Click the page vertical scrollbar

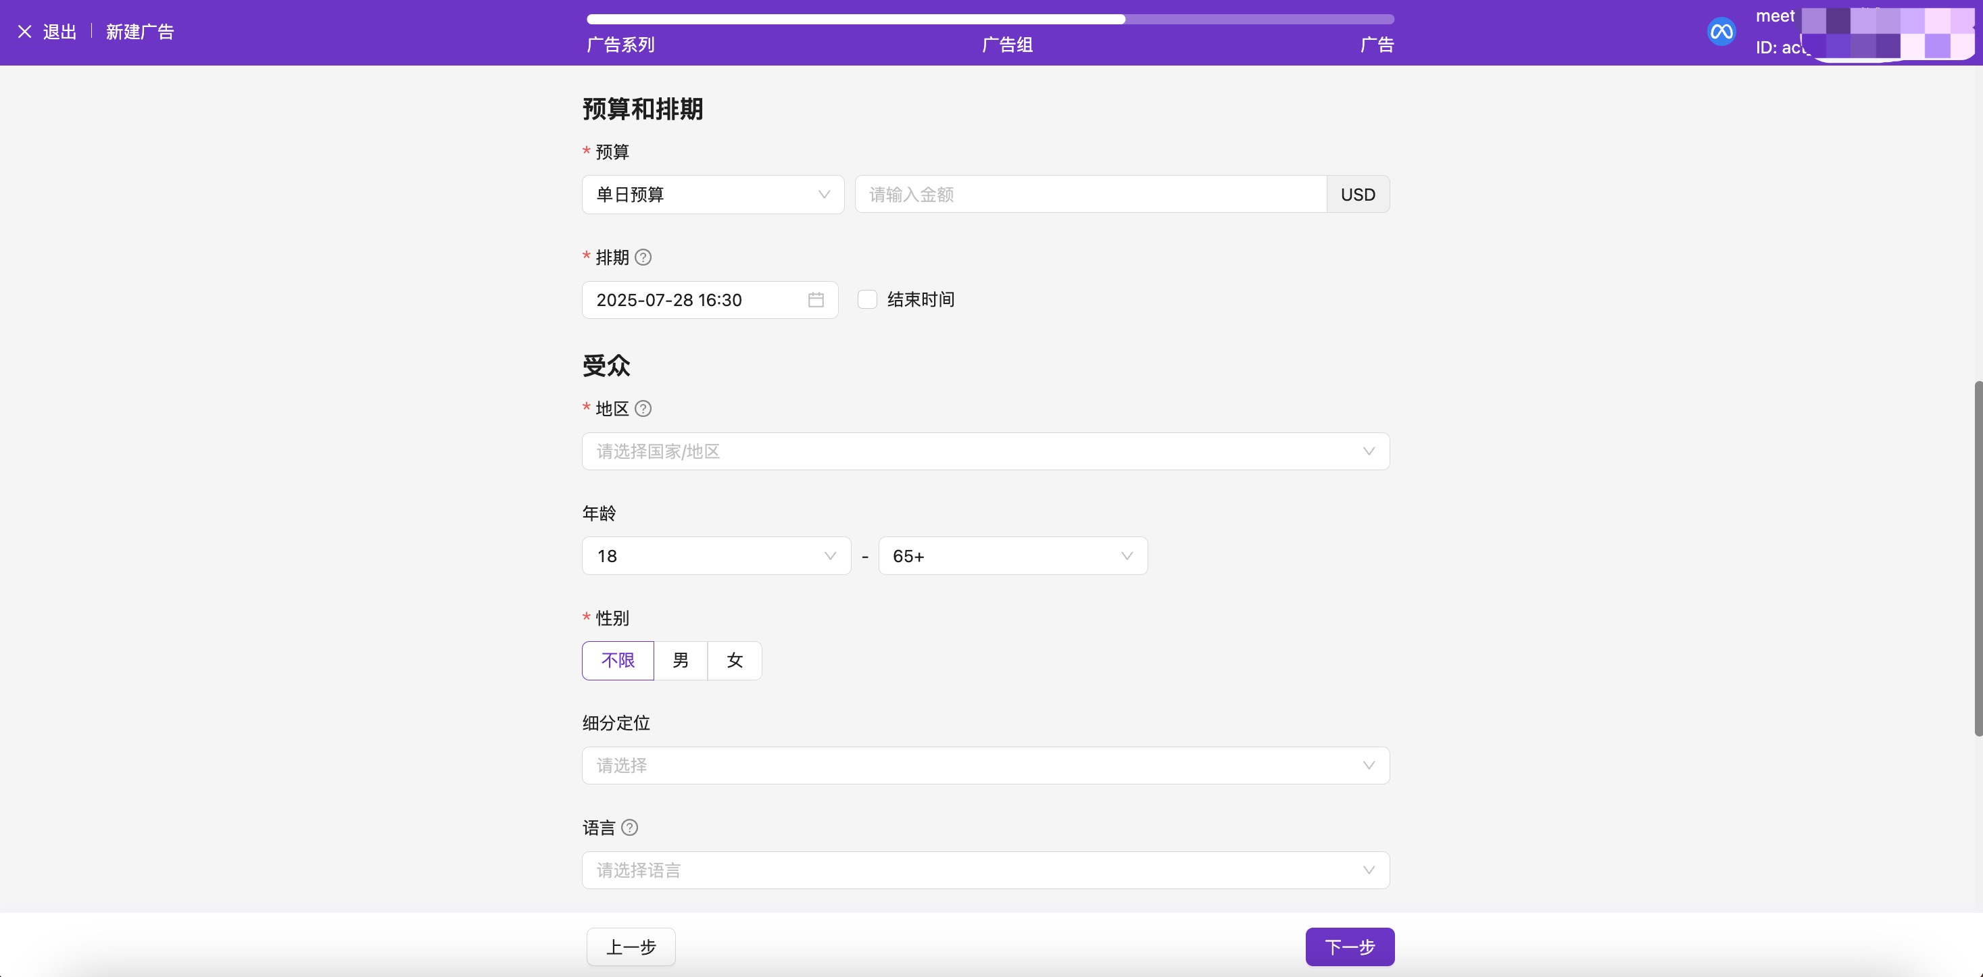[x=1978, y=557]
